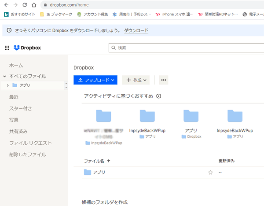
Task: Open the browser home page icon
Action: tap(34, 5)
